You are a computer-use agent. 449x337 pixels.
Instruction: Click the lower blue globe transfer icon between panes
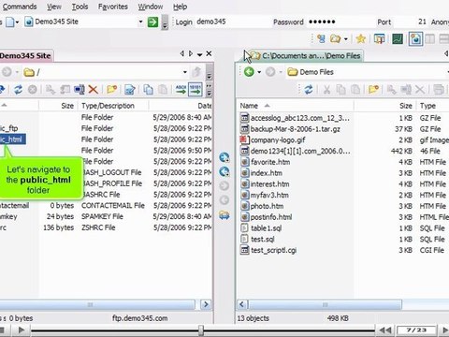click(x=224, y=171)
